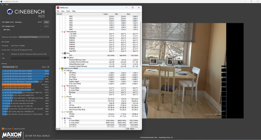Viewport: 261px width, 140px height.
Task: Click the green Utilization icon
Action: [65, 58]
